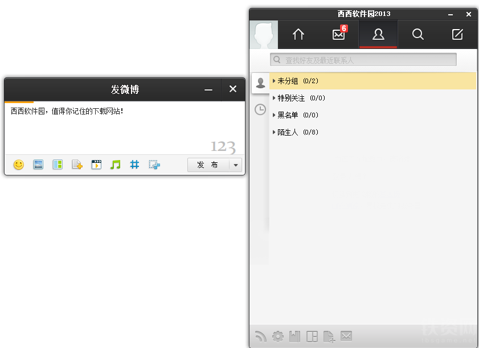This screenshot has width=479, height=348.
Task: Minimize the 发微博 window
Action: [208, 89]
